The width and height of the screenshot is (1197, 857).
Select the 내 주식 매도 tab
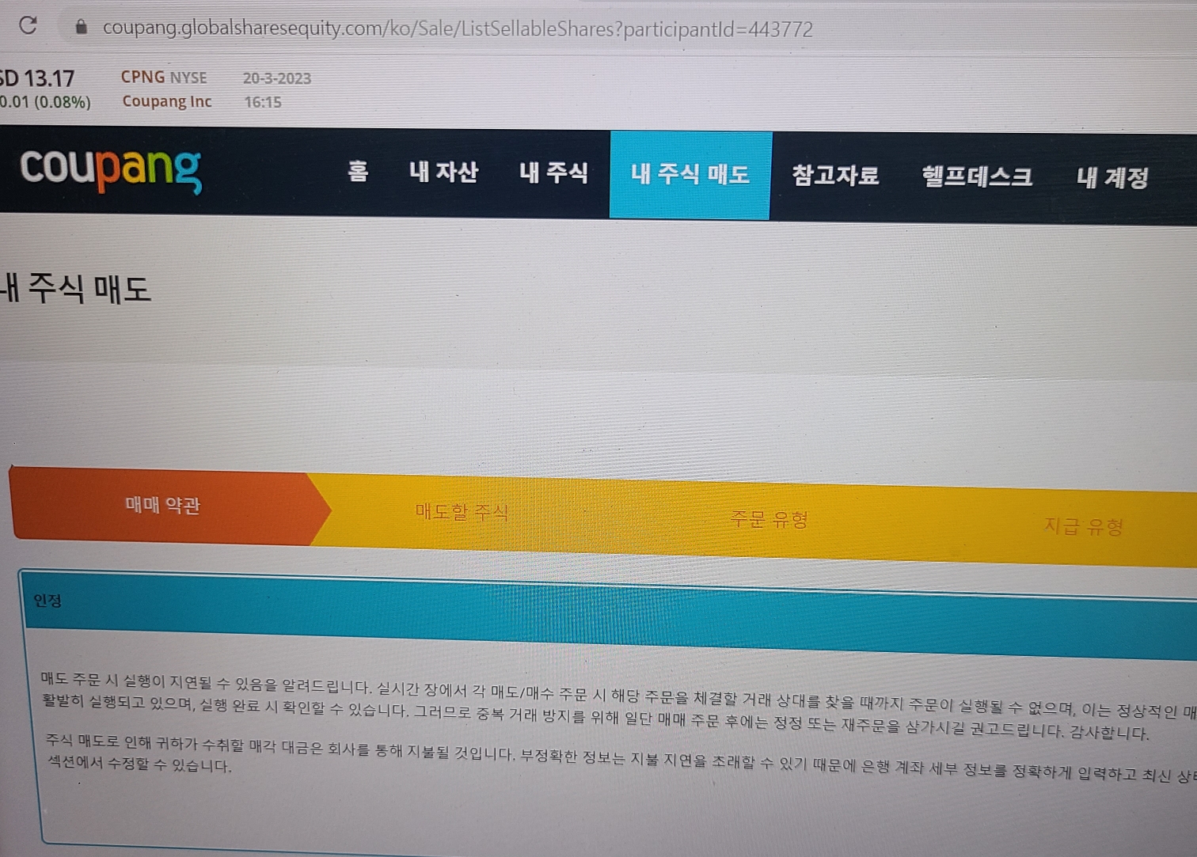click(x=690, y=175)
